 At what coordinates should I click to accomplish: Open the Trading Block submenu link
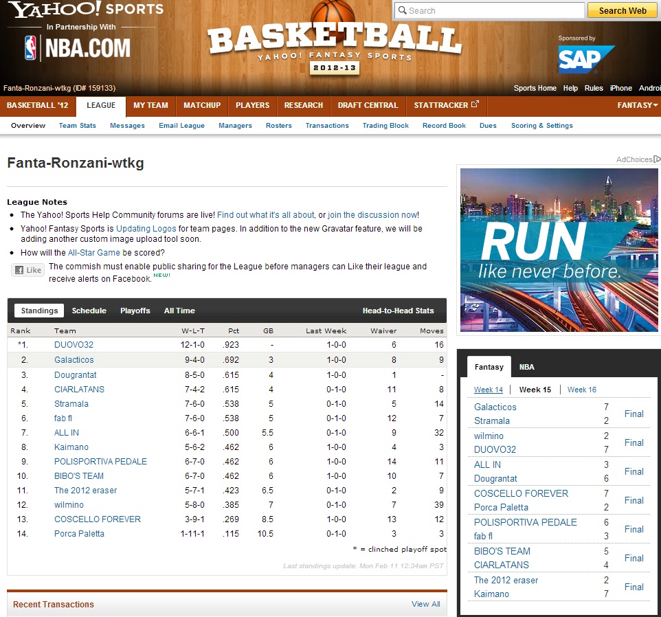(385, 126)
